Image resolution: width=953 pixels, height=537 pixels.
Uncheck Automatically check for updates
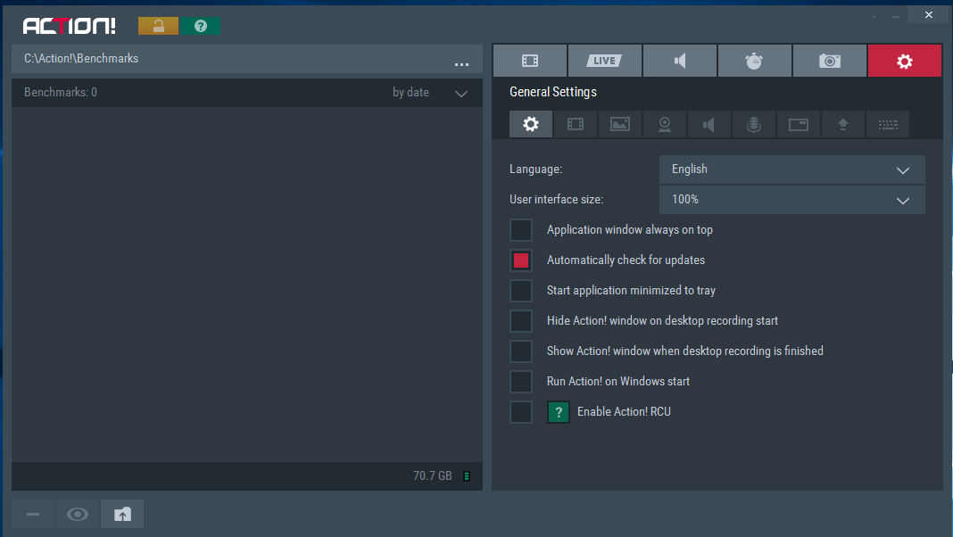(x=521, y=260)
